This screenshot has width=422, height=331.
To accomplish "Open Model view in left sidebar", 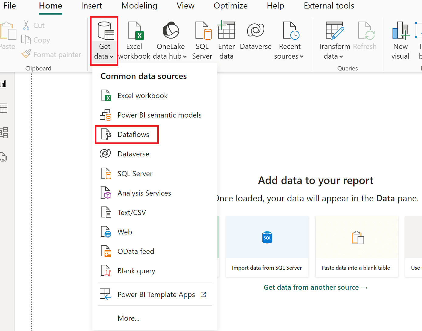I will 4,133.
